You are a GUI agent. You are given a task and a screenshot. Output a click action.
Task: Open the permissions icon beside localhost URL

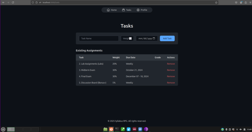[x=40, y=3]
